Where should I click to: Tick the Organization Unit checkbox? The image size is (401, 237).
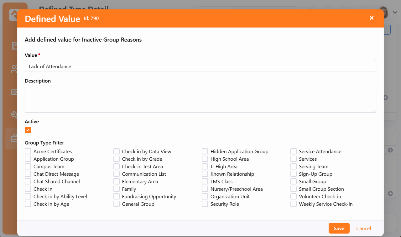tap(205, 196)
